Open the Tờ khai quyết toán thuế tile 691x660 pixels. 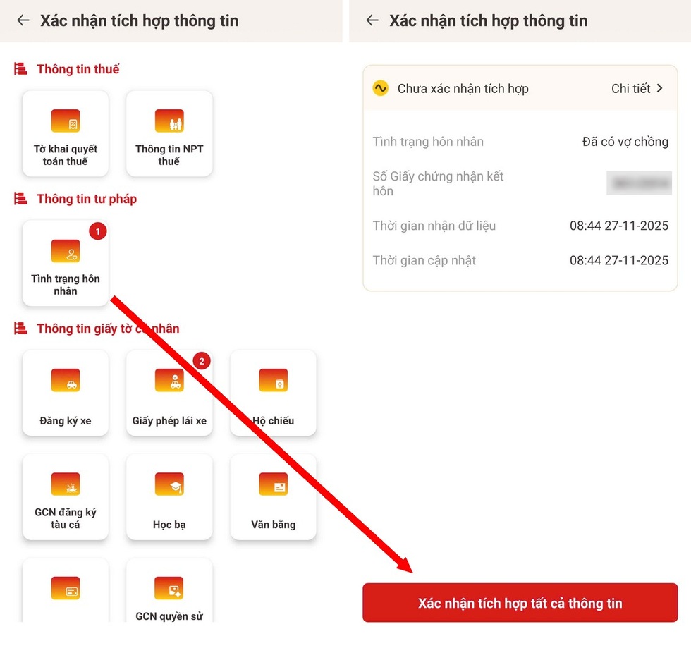(x=66, y=133)
